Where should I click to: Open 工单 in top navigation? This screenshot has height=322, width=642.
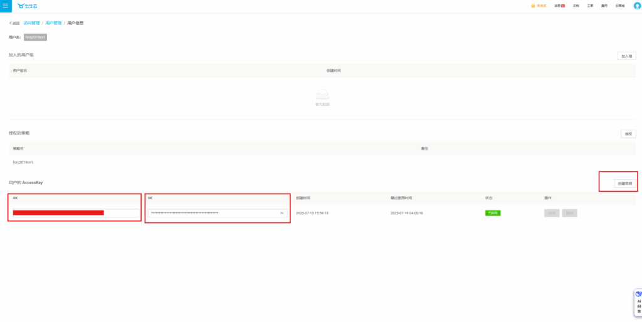click(590, 6)
